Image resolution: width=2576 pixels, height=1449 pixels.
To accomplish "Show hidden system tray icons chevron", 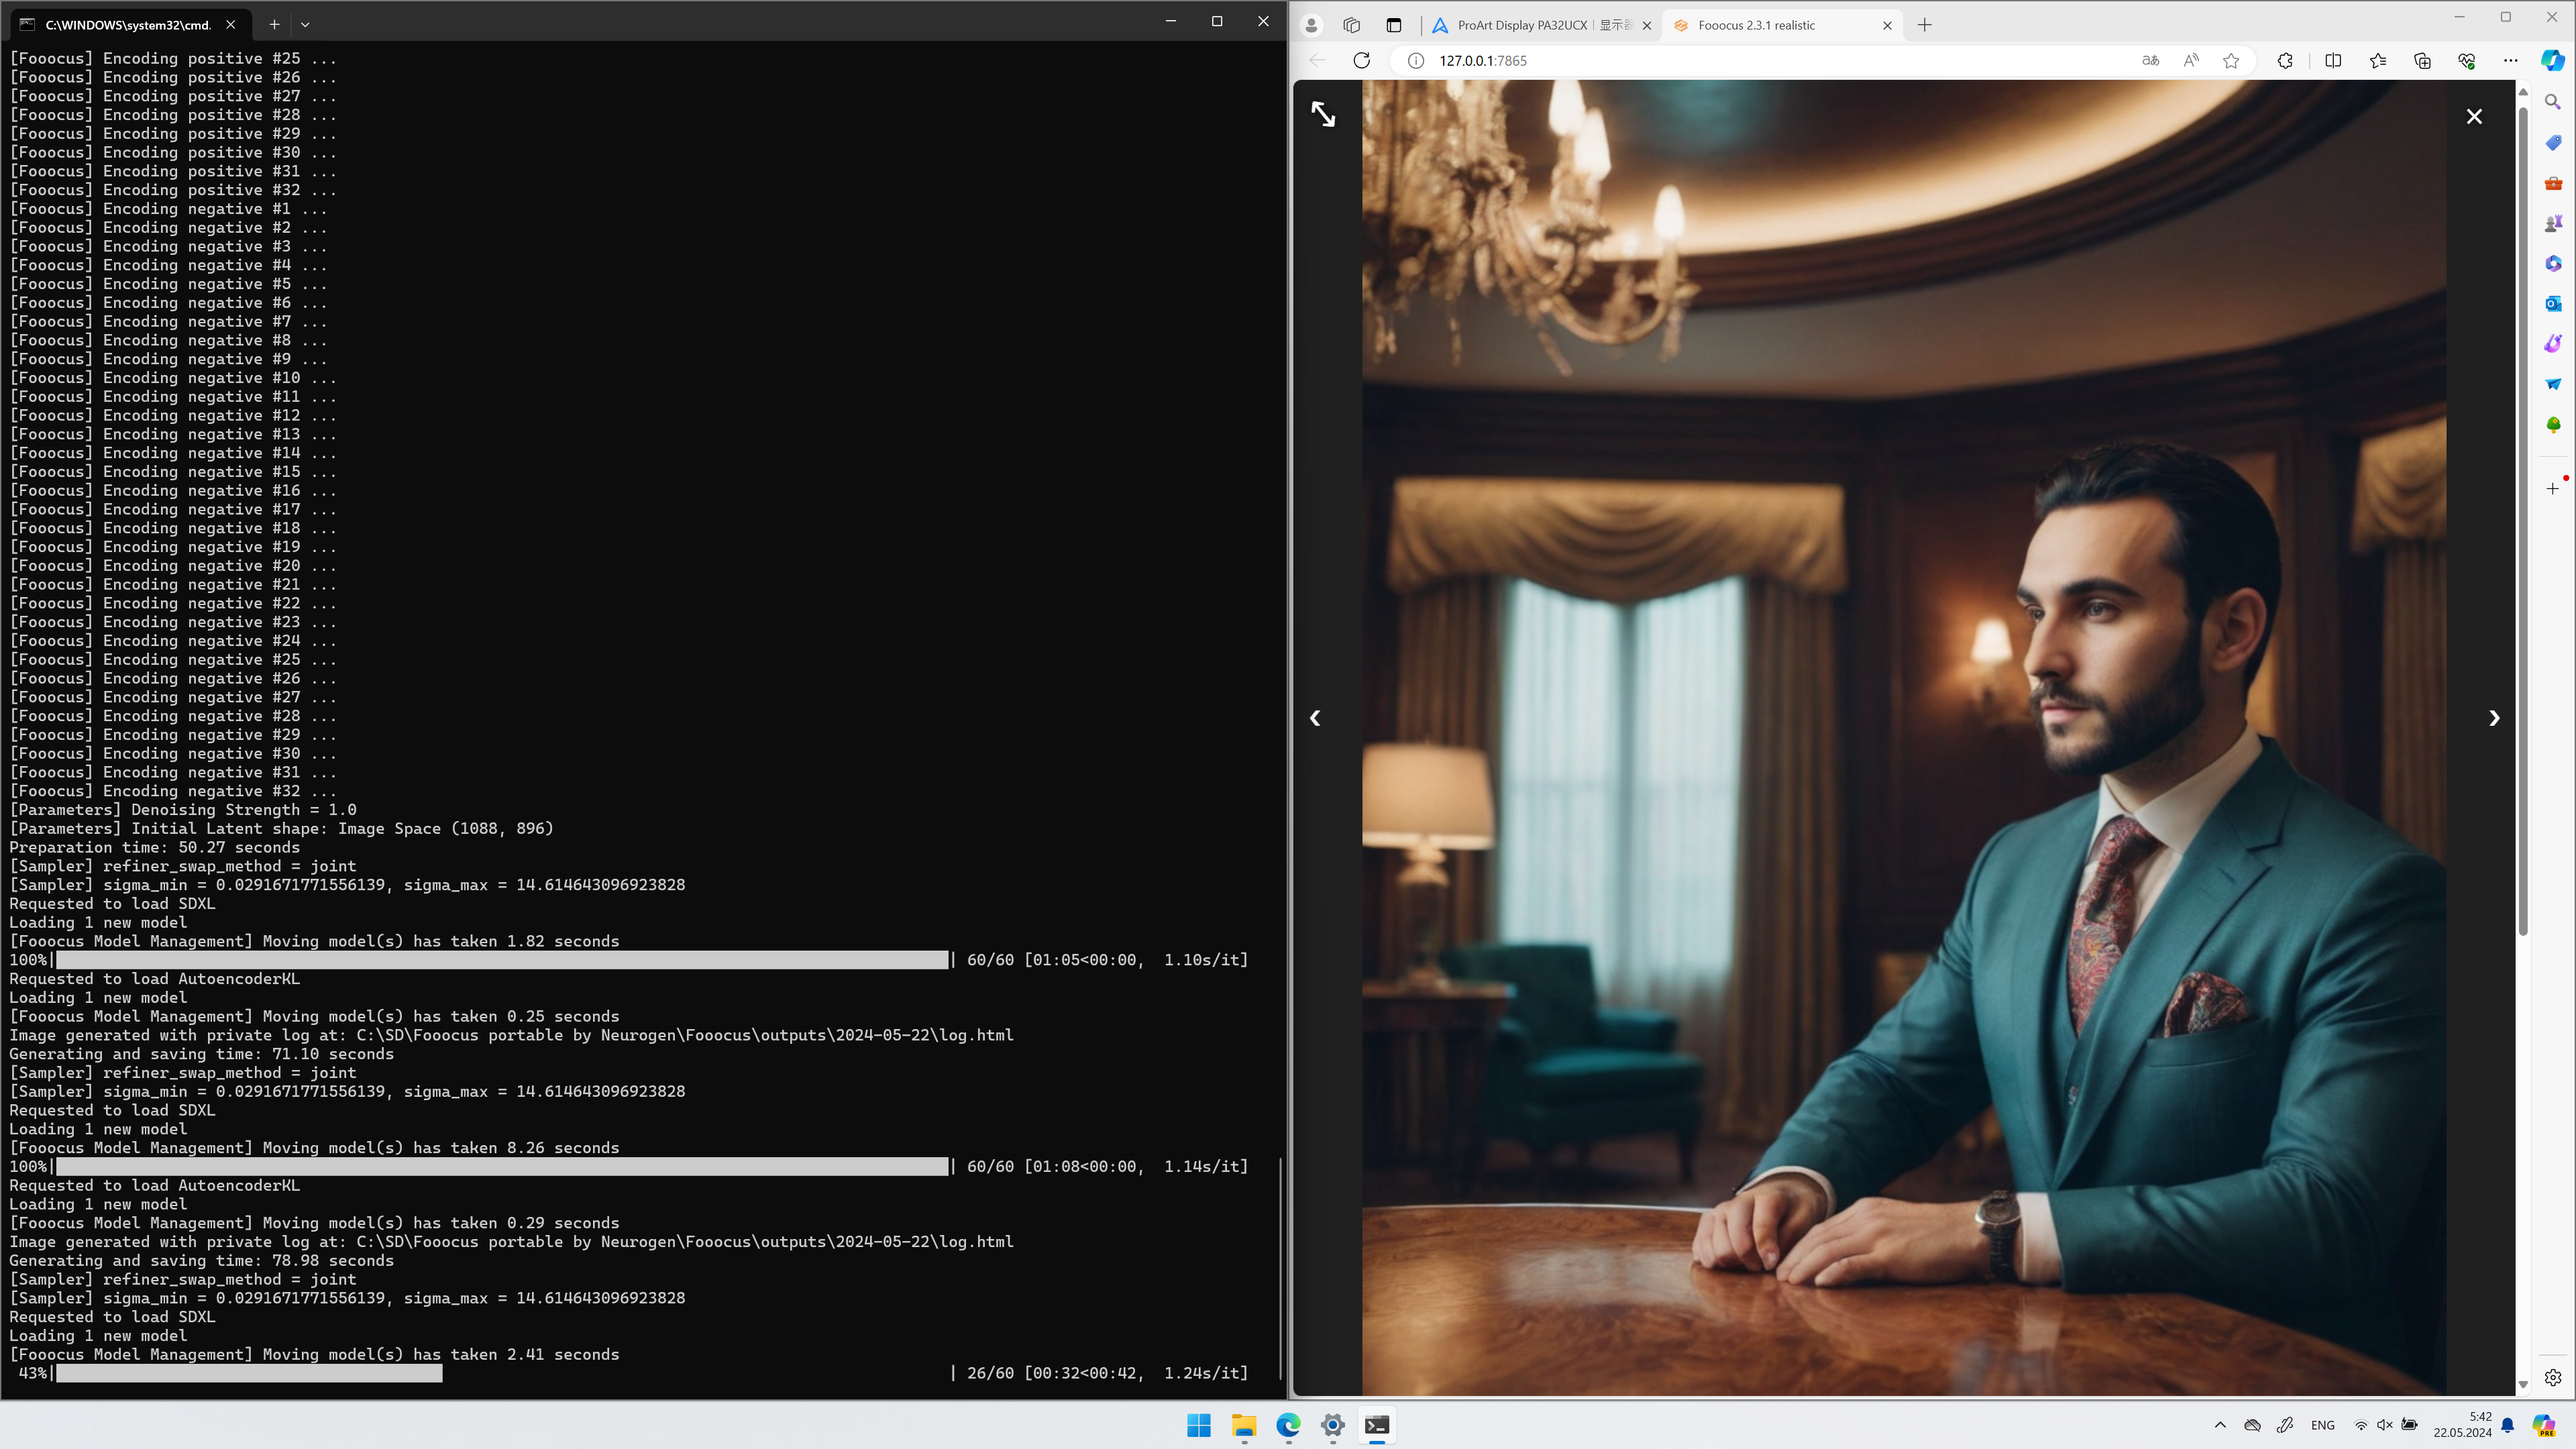I will click(2220, 1425).
